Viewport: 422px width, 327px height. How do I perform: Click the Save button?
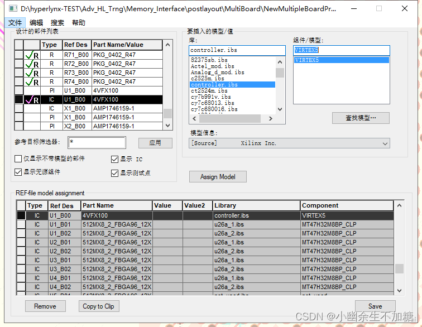click(375, 306)
